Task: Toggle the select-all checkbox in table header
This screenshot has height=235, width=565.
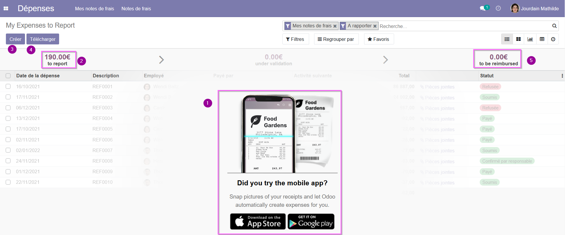Action: point(8,76)
